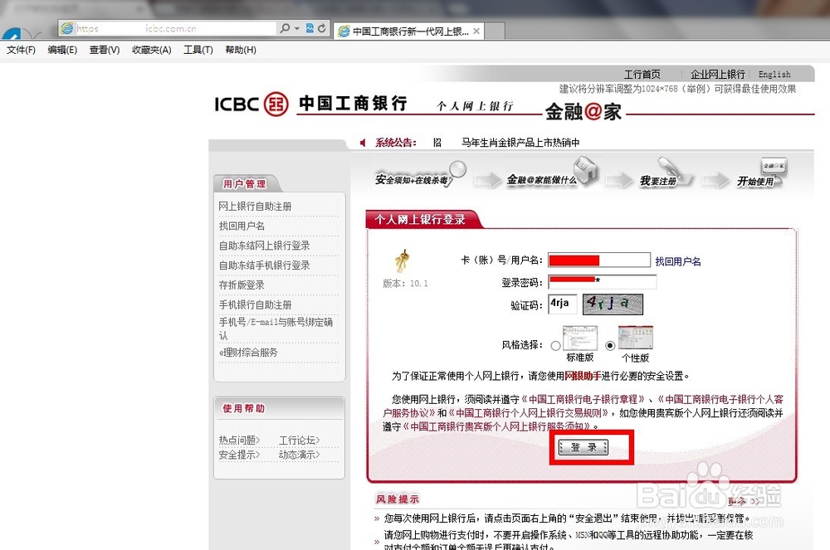The width and height of the screenshot is (830, 550).
Task: Open the address bar search dropdown arrow
Action: 296,28
